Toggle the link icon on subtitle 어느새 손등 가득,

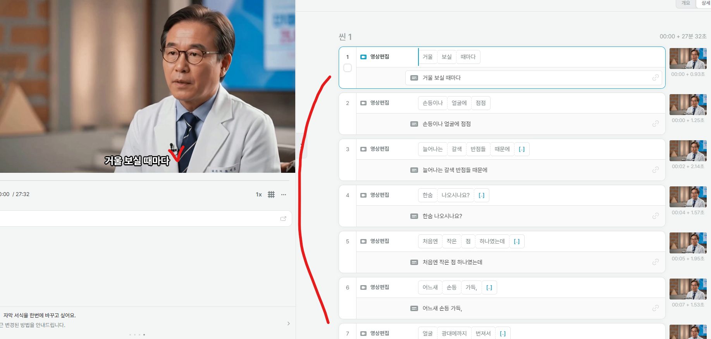pyautogui.click(x=656, y=308)
